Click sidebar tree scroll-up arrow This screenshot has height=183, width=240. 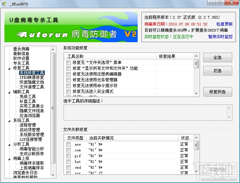click(53, 49)
